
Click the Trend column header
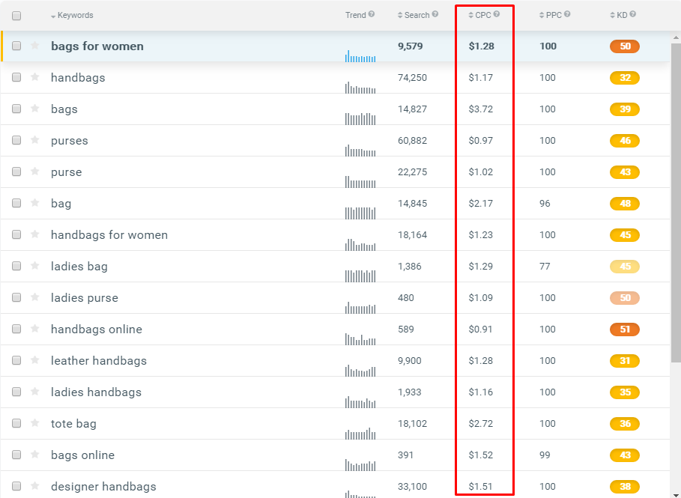tap(355, 15)
